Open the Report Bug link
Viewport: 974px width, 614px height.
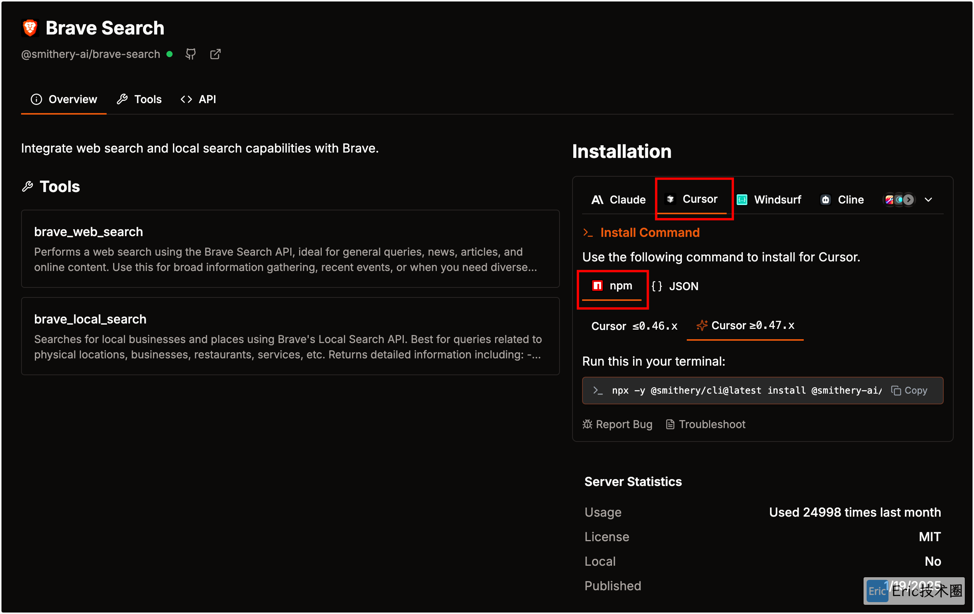[x=617, y=424]
